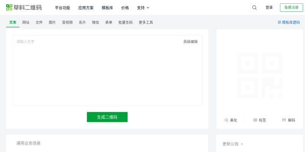Click the 解码 decode button
Viewport: 305px width, 152px height.
(x=289, y=120)
